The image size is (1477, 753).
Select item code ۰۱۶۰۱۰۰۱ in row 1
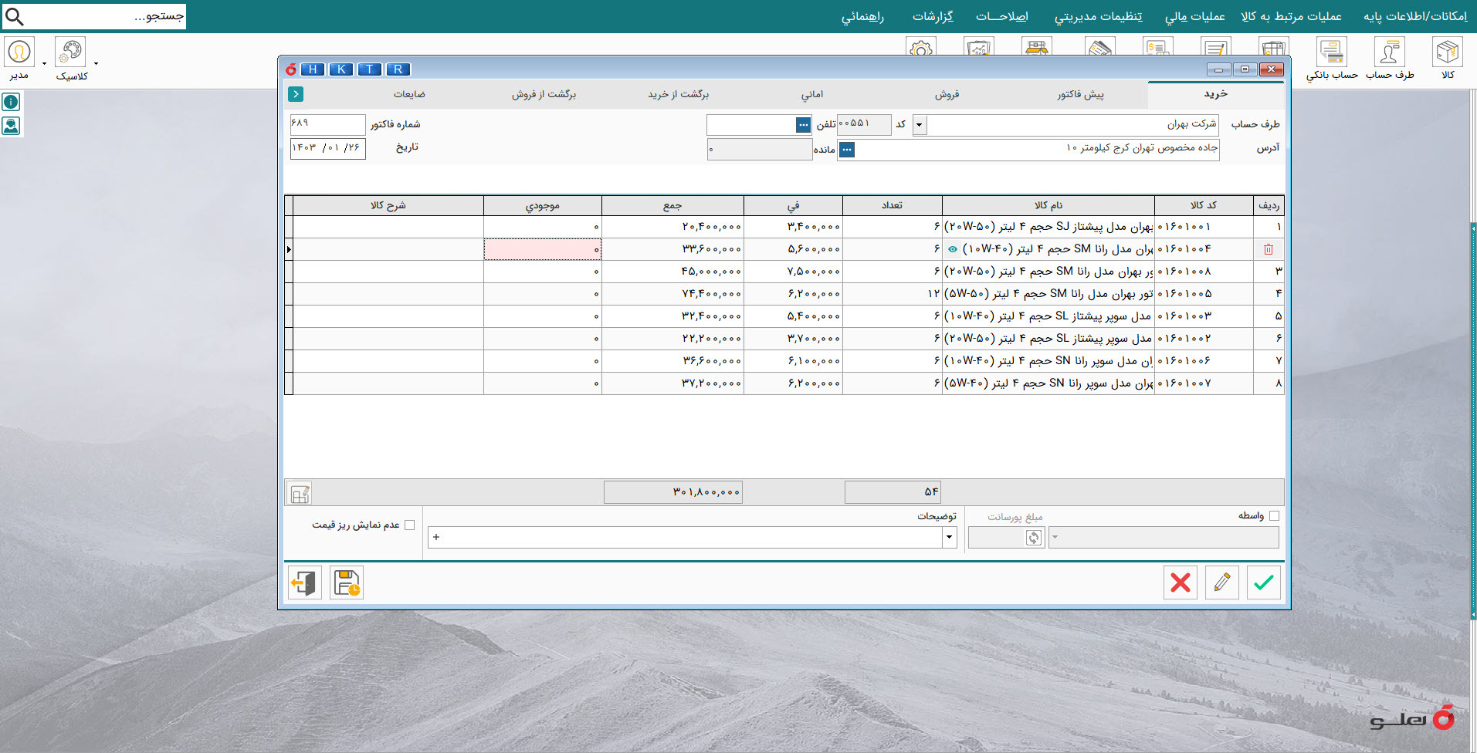[x=1204, y=227]
